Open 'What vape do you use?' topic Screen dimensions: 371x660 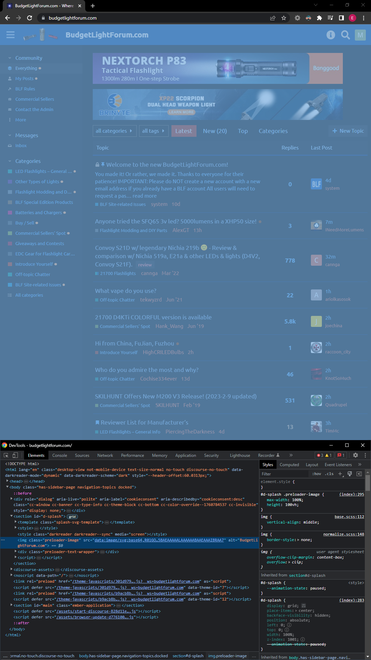tap(126, 291)
